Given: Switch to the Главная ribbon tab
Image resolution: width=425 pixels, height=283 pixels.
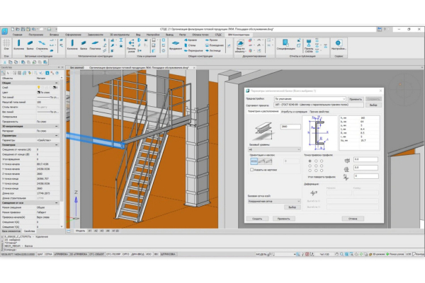Looking at the screenshot, I should (x=17, y=35).
